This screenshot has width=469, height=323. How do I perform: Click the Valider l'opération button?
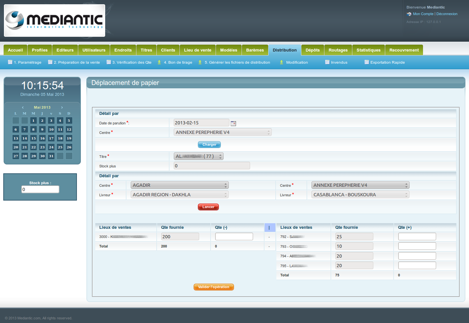(x=214, y=287)
